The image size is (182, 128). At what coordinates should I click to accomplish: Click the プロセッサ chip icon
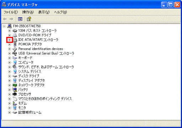(15, 94)
